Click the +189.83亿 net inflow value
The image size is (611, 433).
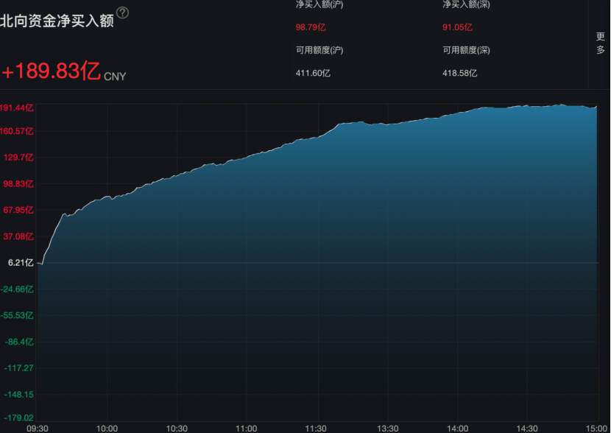click(50, 71)
